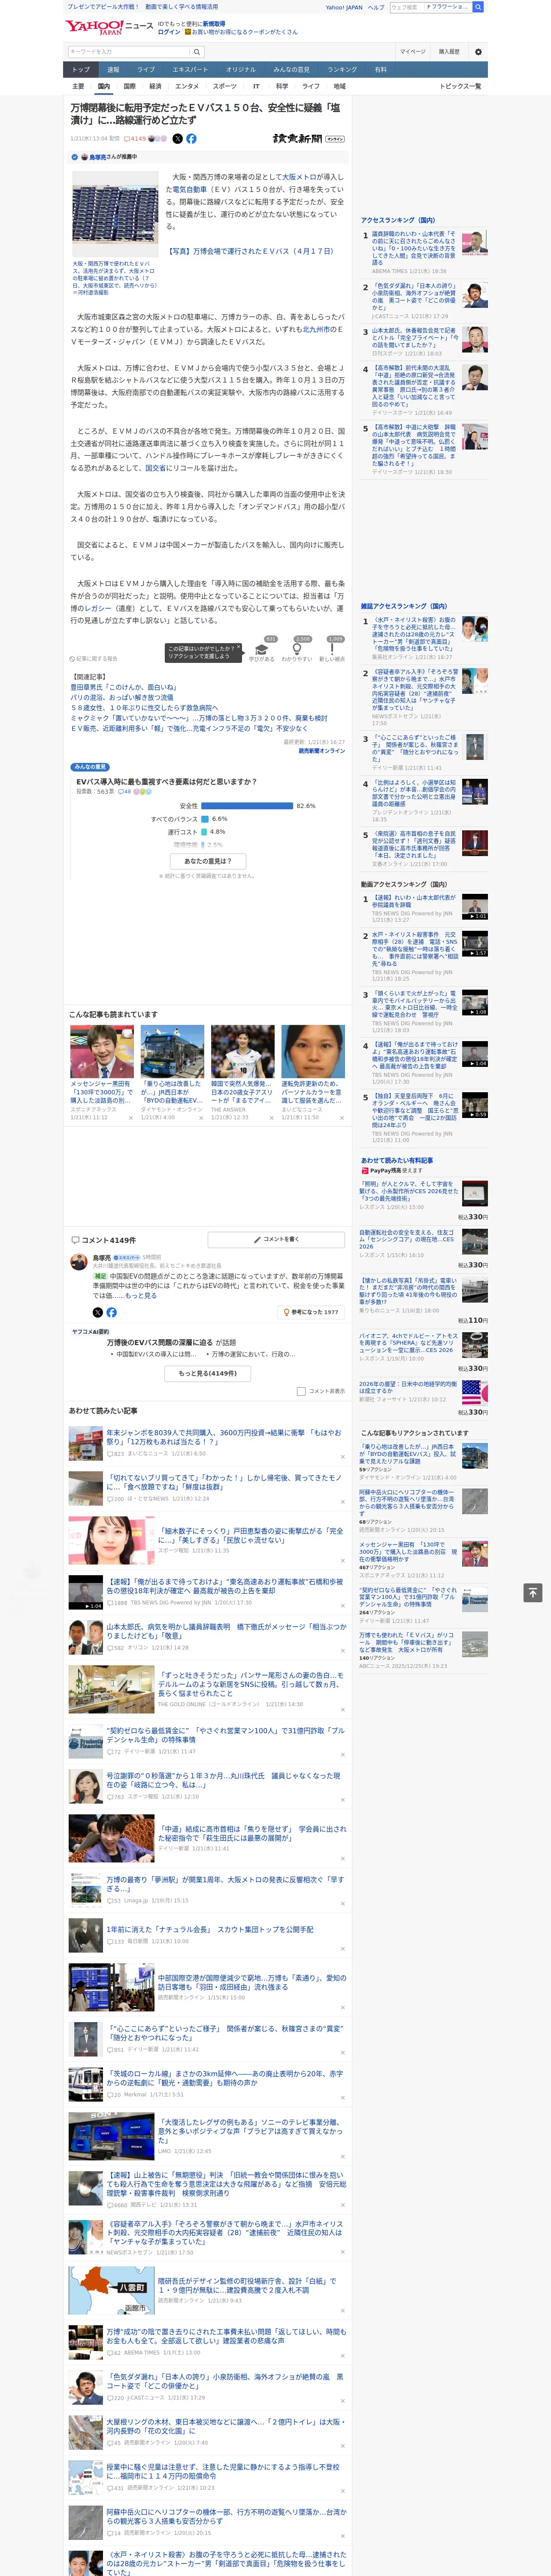The height and width of the screenshot is (2576, 551).
Task: Select IT category tab
Action: coord(256,86)
